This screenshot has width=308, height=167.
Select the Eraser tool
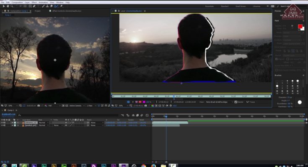pyautogui.click(x=52, y=6)
